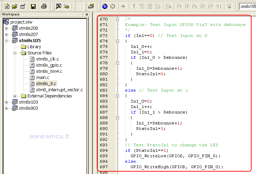Image resolution: width=256 pixels, height=174 pixels.
Task: Print the current document
Action: pyautogui.click(x=44, y=6)
